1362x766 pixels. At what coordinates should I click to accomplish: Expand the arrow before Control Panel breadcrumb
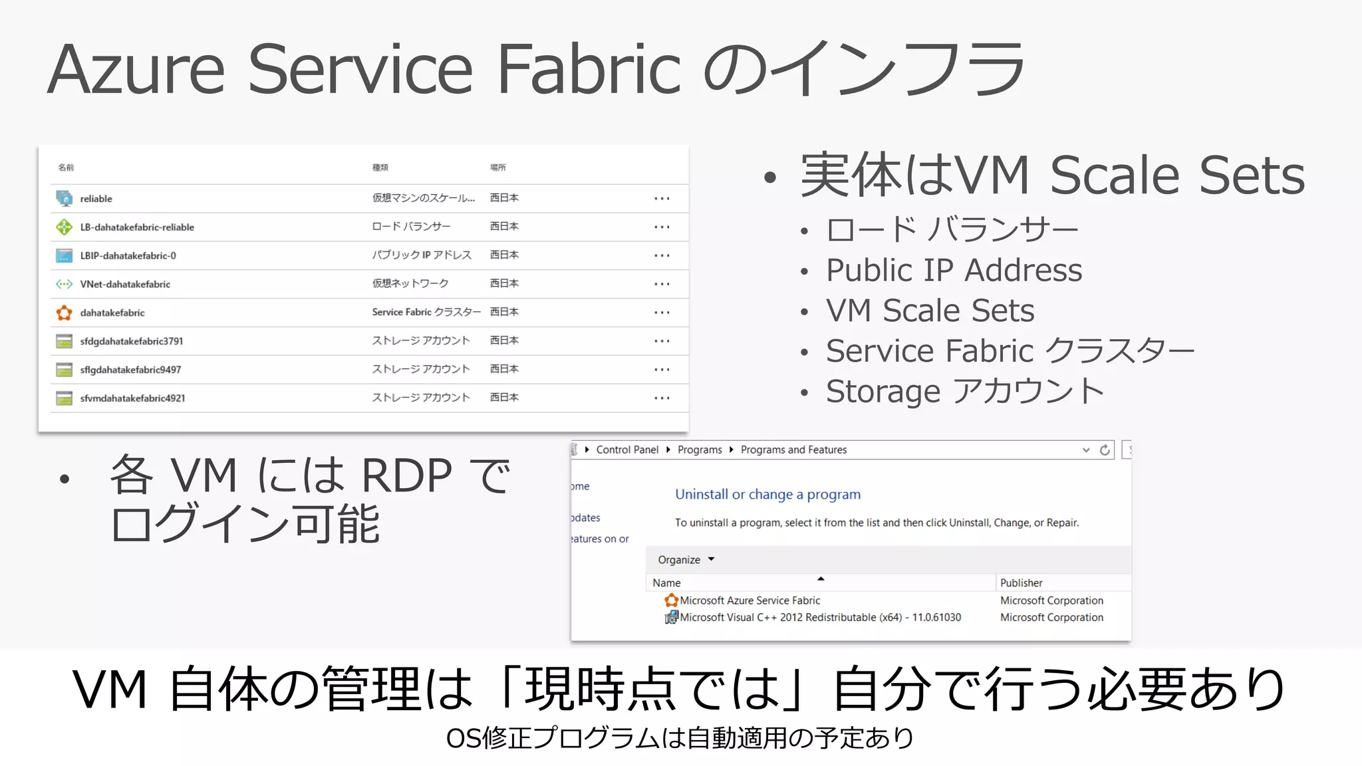coord(587,450)
